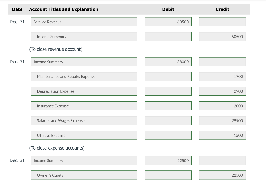This screenshot has width=266, height=185.
Task: Click the Utilities Expense account field
Action: tap(84, 135)
